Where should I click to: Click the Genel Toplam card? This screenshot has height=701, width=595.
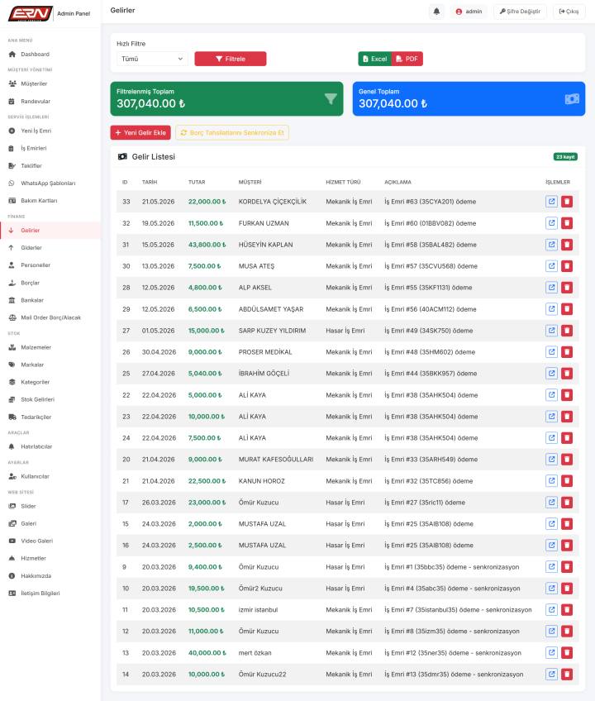(x=469, y=99)
